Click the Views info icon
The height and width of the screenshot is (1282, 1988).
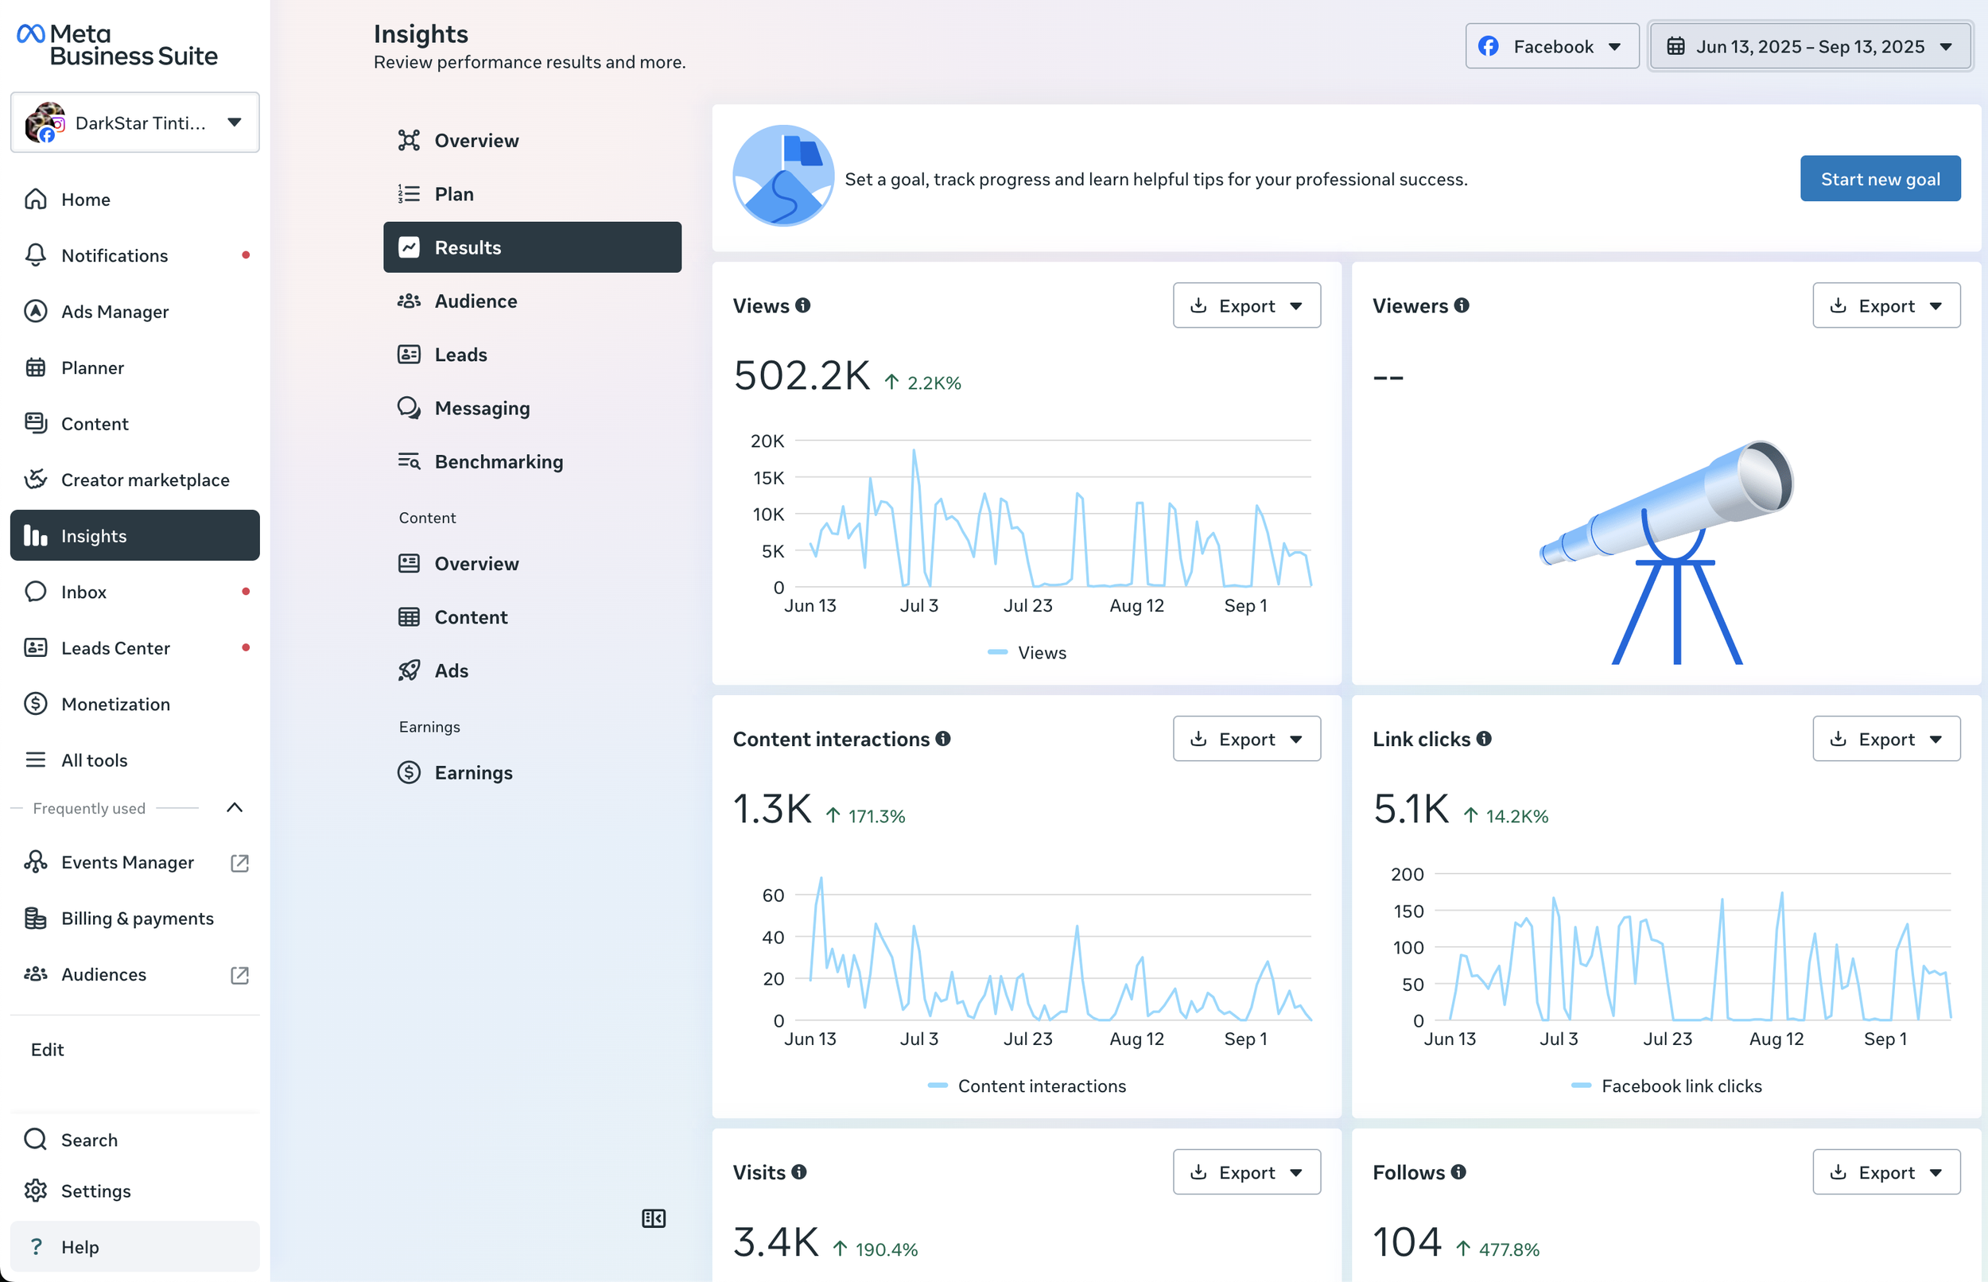802,305
